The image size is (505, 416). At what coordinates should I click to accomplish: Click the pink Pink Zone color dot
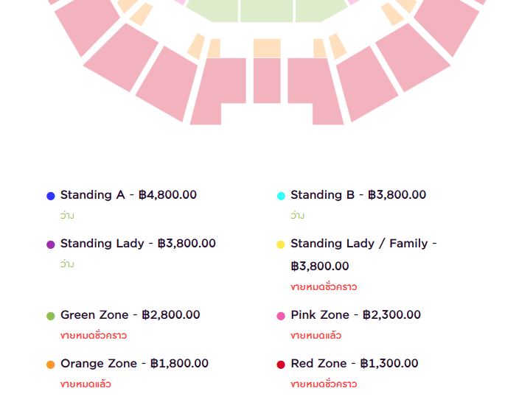(x=281, y=316)
